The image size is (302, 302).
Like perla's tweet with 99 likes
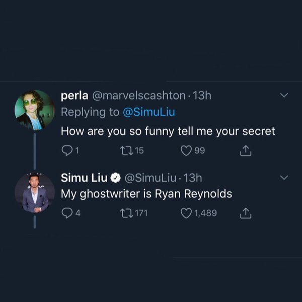tap(187, 150)
